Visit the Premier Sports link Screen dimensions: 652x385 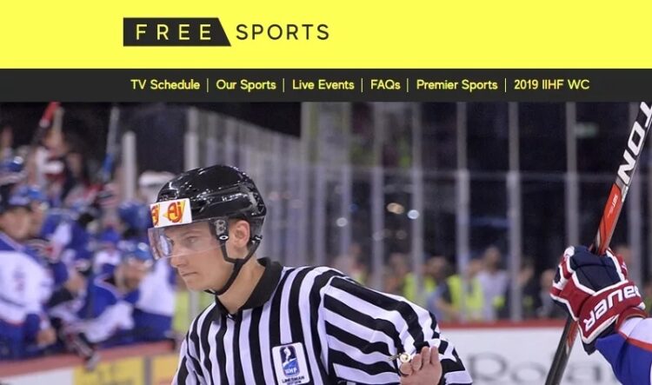click(x=456, y=85)
